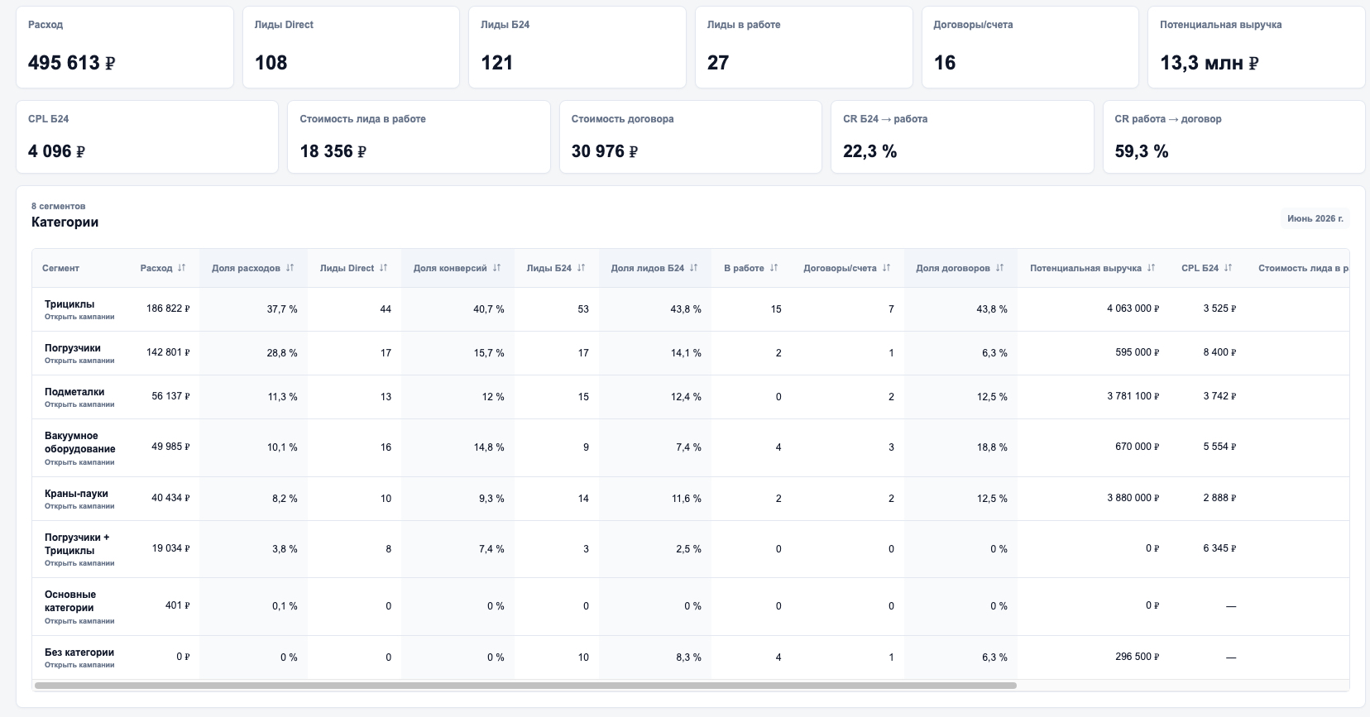This screenshot has height=717, width=1370.
Task: Sort by Потенциальная выручка icon
Action: pos(1151,268)
